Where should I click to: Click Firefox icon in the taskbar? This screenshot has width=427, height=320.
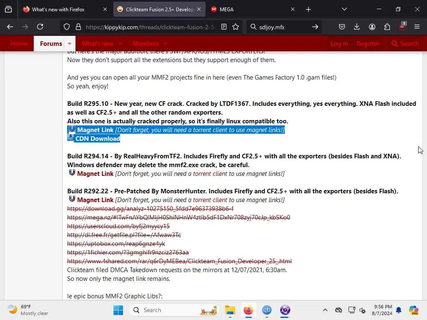pyautogui.click(x=248, y=310)
